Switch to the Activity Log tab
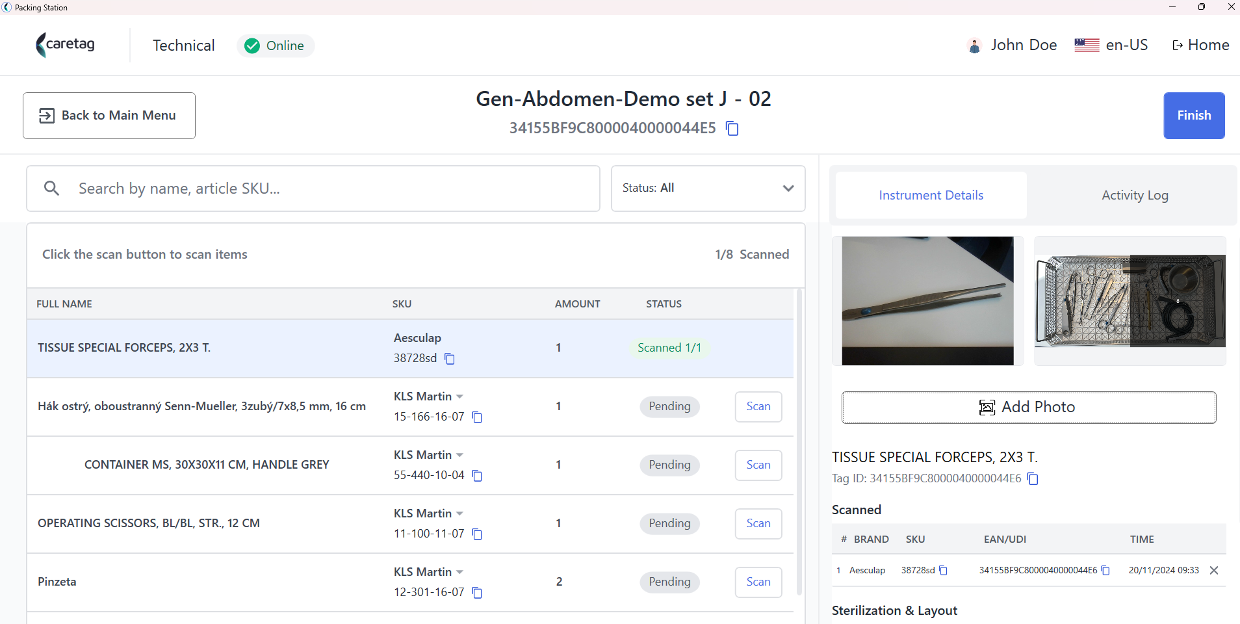 1135,195
